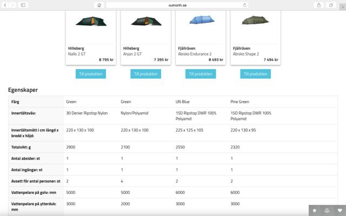Screen dimensions: 346x216
Task: Open Till produkten for Hilleberg Anjan 2 GT
Action: tap(145, 74)
